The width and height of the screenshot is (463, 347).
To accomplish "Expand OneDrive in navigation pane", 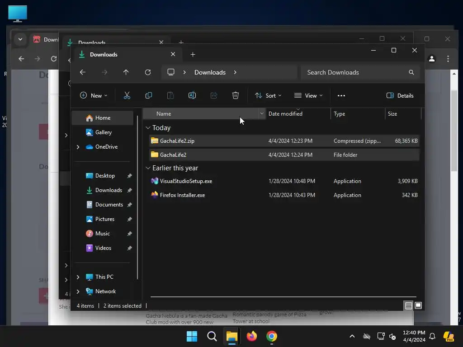I will pyautogui.click(x=78, y=147).
